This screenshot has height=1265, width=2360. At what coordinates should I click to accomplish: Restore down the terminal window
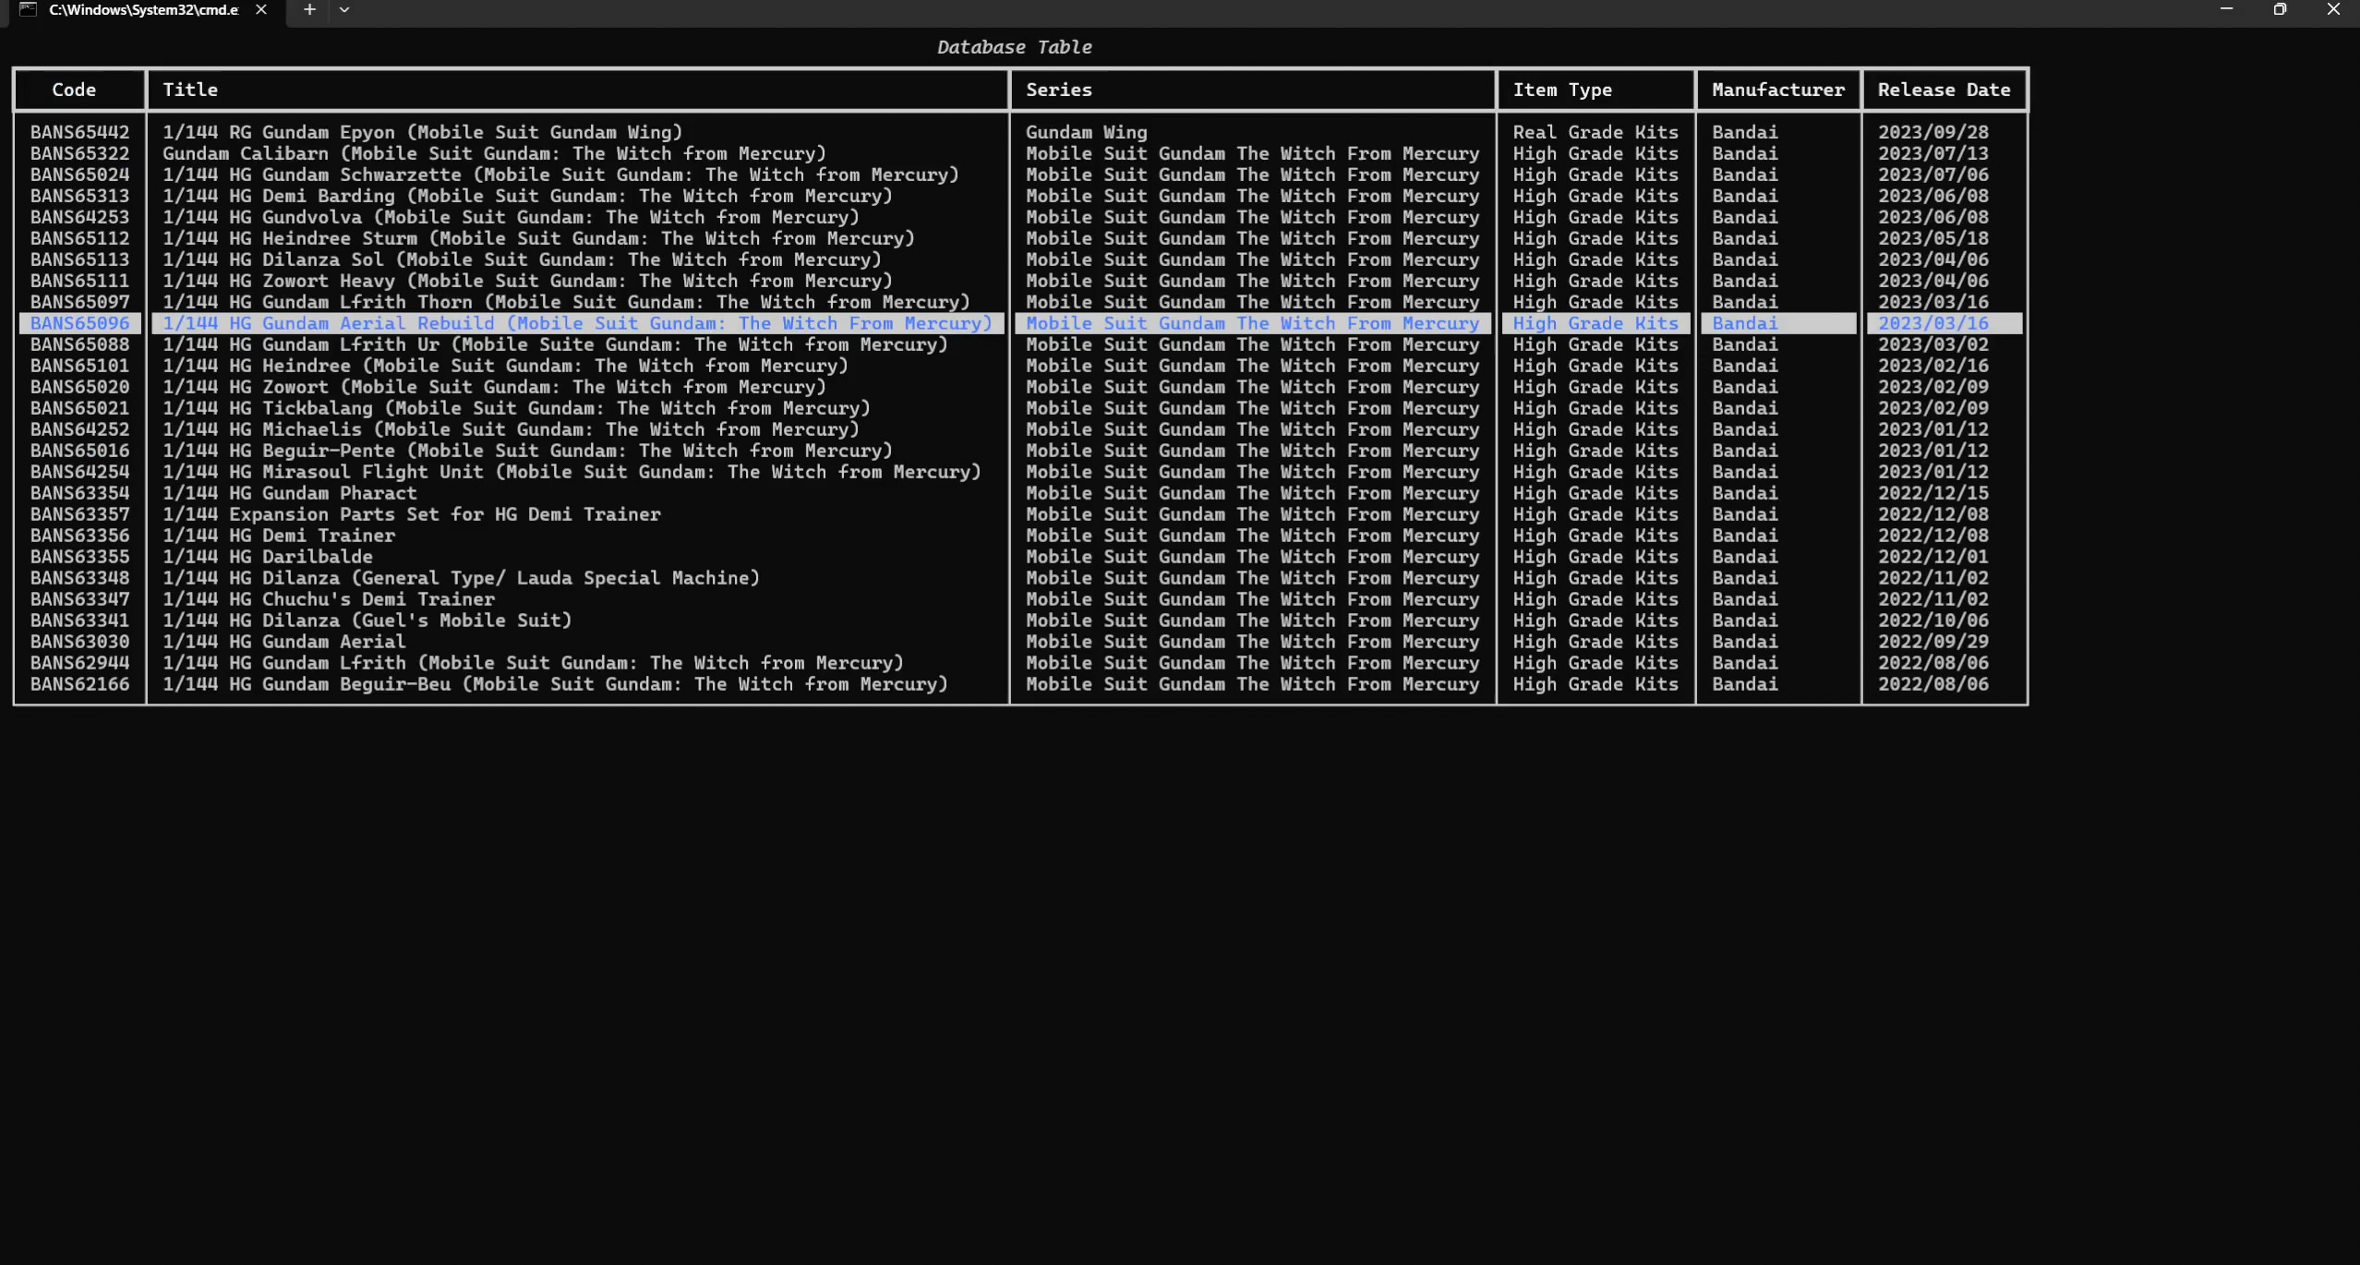pyautogui.click(x=2280, y=9)
